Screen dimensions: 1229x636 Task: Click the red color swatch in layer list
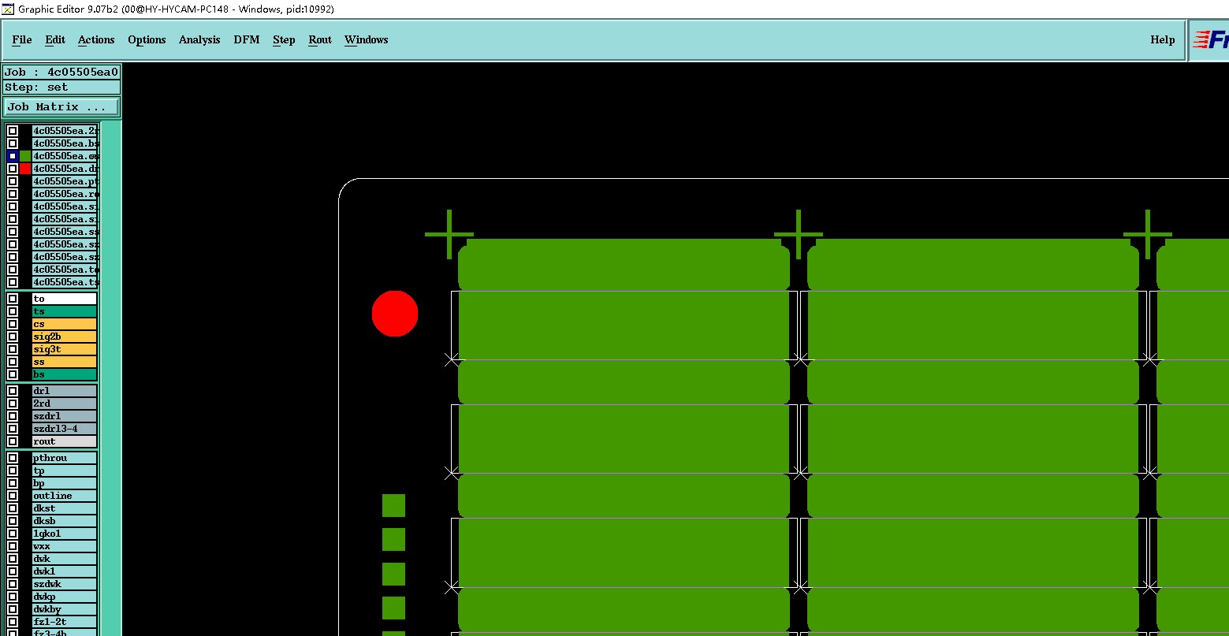point(25,169)
